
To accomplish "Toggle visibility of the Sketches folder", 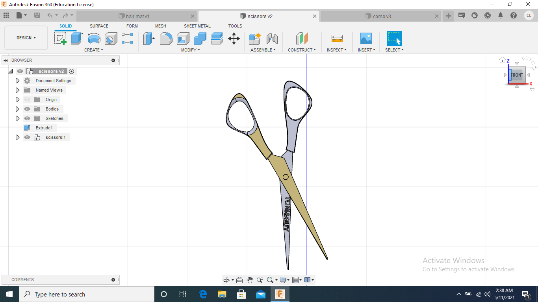I will tap(27, 118).
